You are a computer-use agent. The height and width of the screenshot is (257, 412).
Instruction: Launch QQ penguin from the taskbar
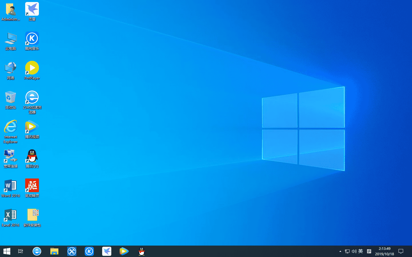(x=142, y=251)
